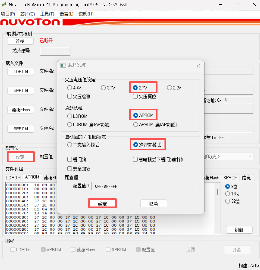The height and width of the screenshot is (270, 260).
Task: Check the 安全加密 option
Action: click(70, 169)
